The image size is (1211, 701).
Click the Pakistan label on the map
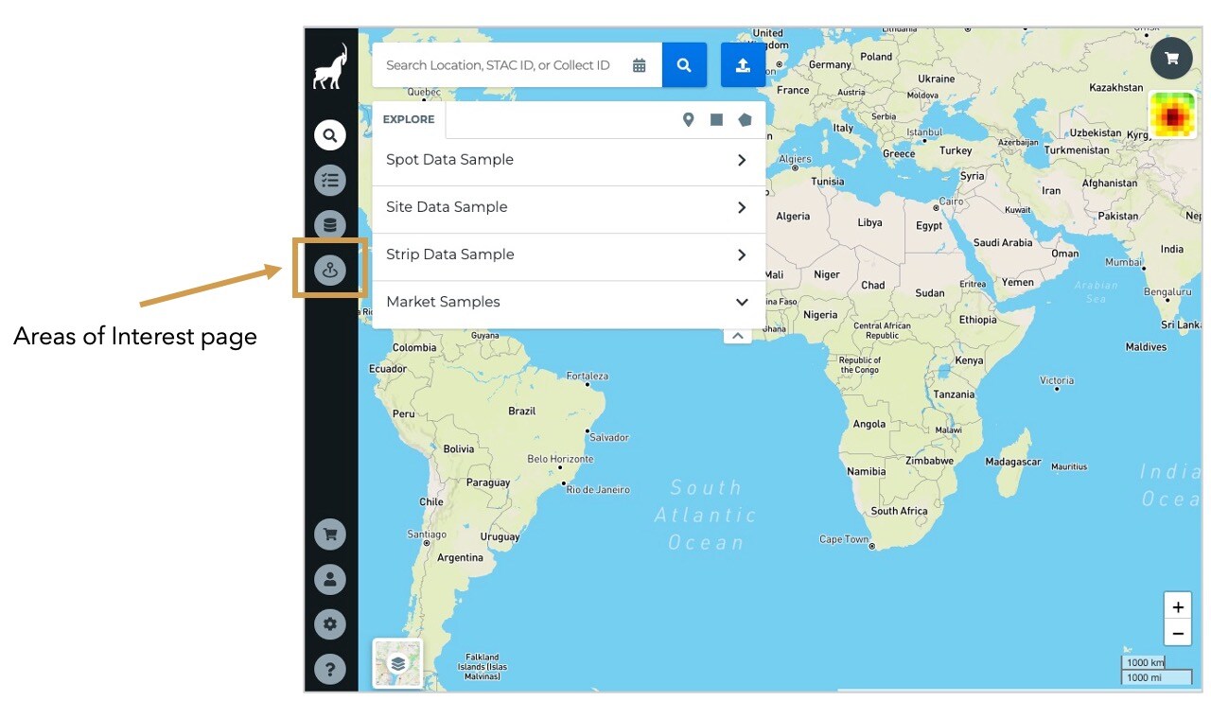coord(1118,216)
